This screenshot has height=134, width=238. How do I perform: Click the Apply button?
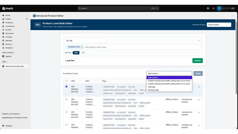coord(198,73)
